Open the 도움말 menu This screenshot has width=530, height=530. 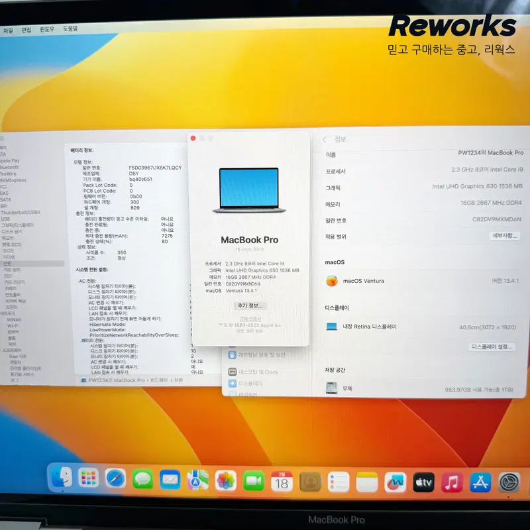(x=70, y=28)
